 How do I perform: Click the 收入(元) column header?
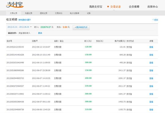click(x=88, y=41)
